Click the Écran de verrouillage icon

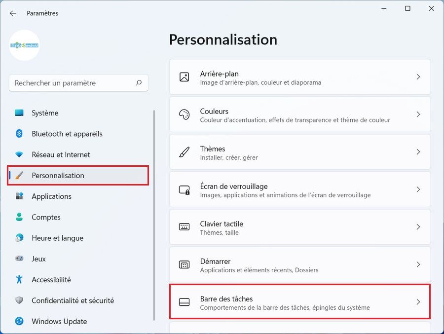click(184, 189)
